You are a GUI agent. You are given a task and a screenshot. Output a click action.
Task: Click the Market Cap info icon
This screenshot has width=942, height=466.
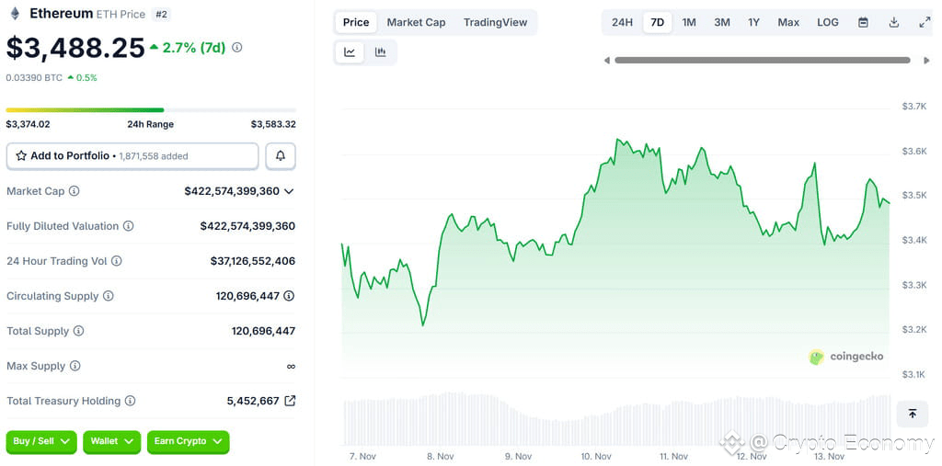pyautogui.click(x=75, y=191)
